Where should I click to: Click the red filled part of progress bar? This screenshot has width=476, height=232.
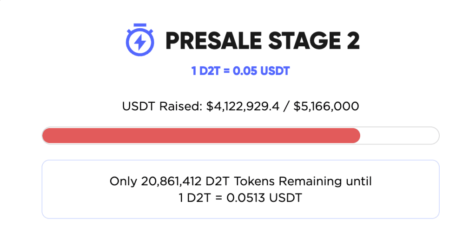click(x=200, y=135)
